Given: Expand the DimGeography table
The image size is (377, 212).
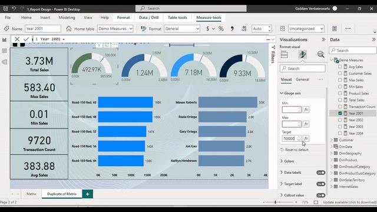Looking at the screenshot, I should point(331,153).
